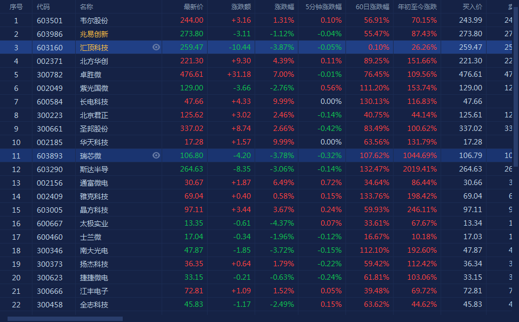Select stock name 卓胜微

click(91, 75)
